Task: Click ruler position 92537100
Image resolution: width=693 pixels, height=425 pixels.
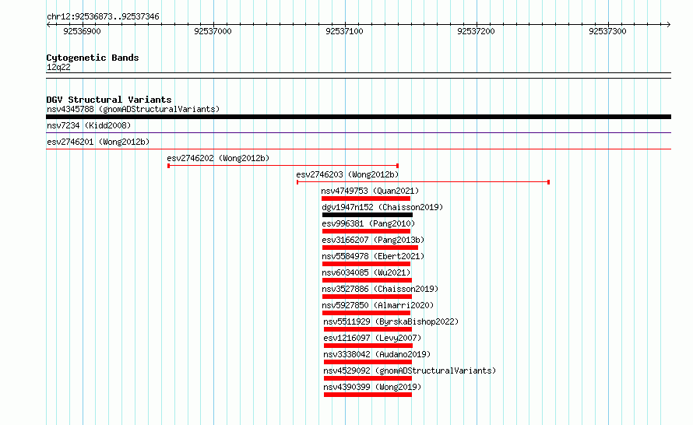Action: [344, 31]
